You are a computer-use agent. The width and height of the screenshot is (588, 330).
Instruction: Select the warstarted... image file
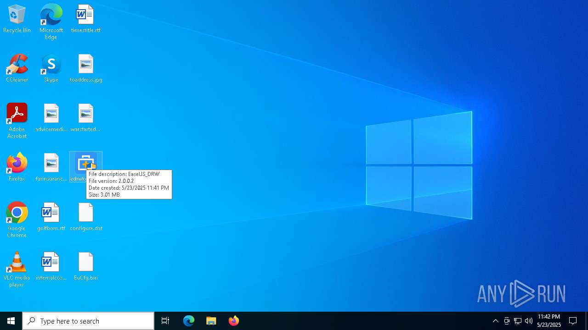point(86,118)
